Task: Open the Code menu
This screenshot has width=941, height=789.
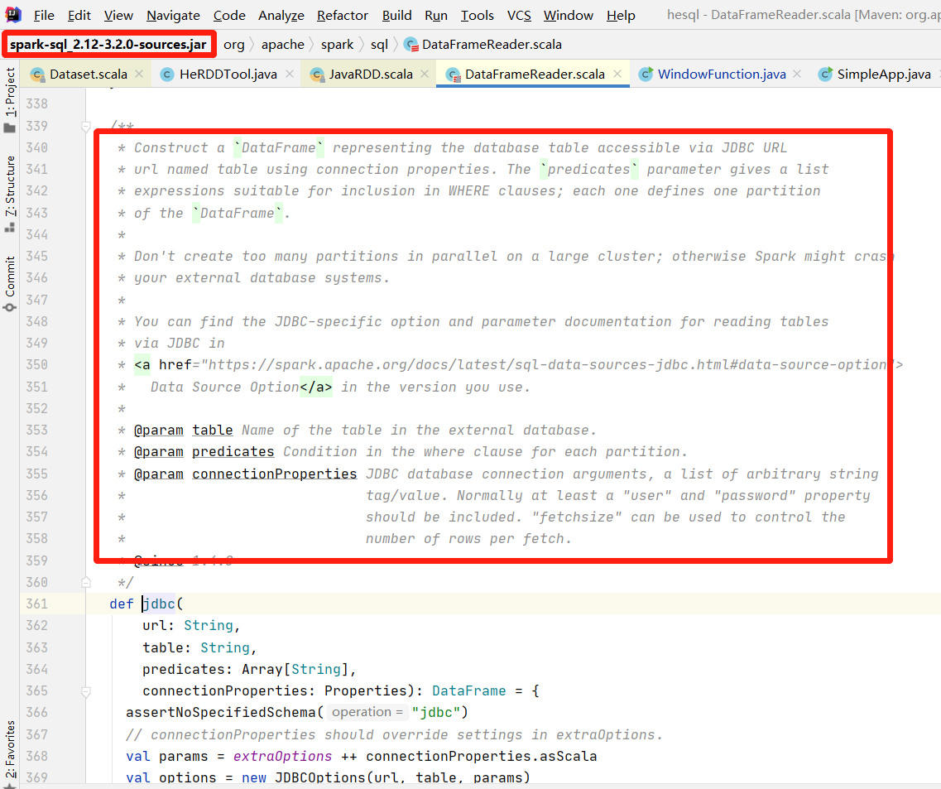Action: tap(229, 16)
